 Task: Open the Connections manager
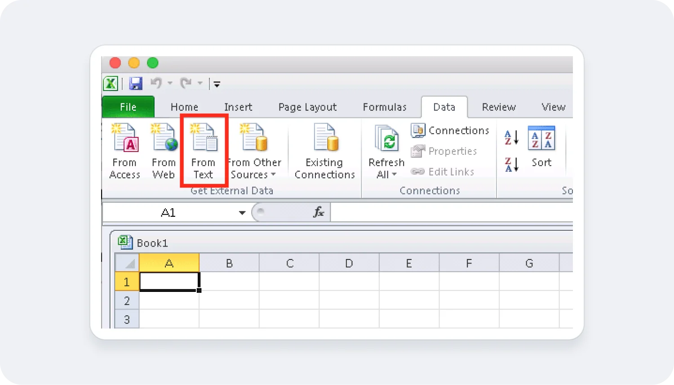pos(450,130)
